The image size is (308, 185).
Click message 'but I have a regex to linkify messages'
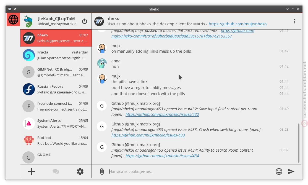146,88
